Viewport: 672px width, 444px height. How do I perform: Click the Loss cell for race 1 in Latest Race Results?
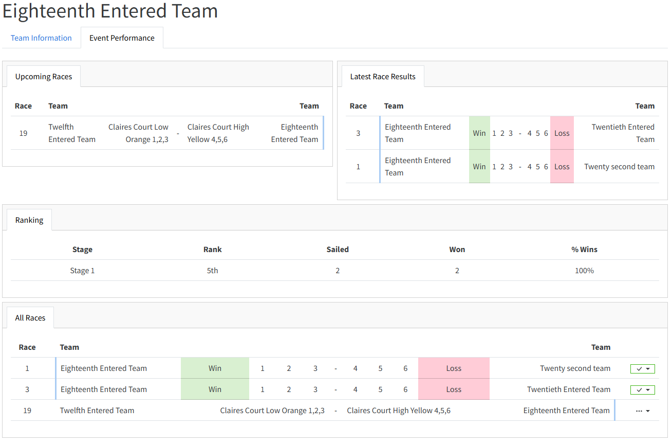(x=562, y=167)
